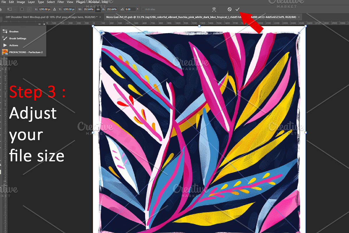Screen dimensions: 349x233
Task: Click the top-right corner transform handle
Action: click(x=306, y=26)
